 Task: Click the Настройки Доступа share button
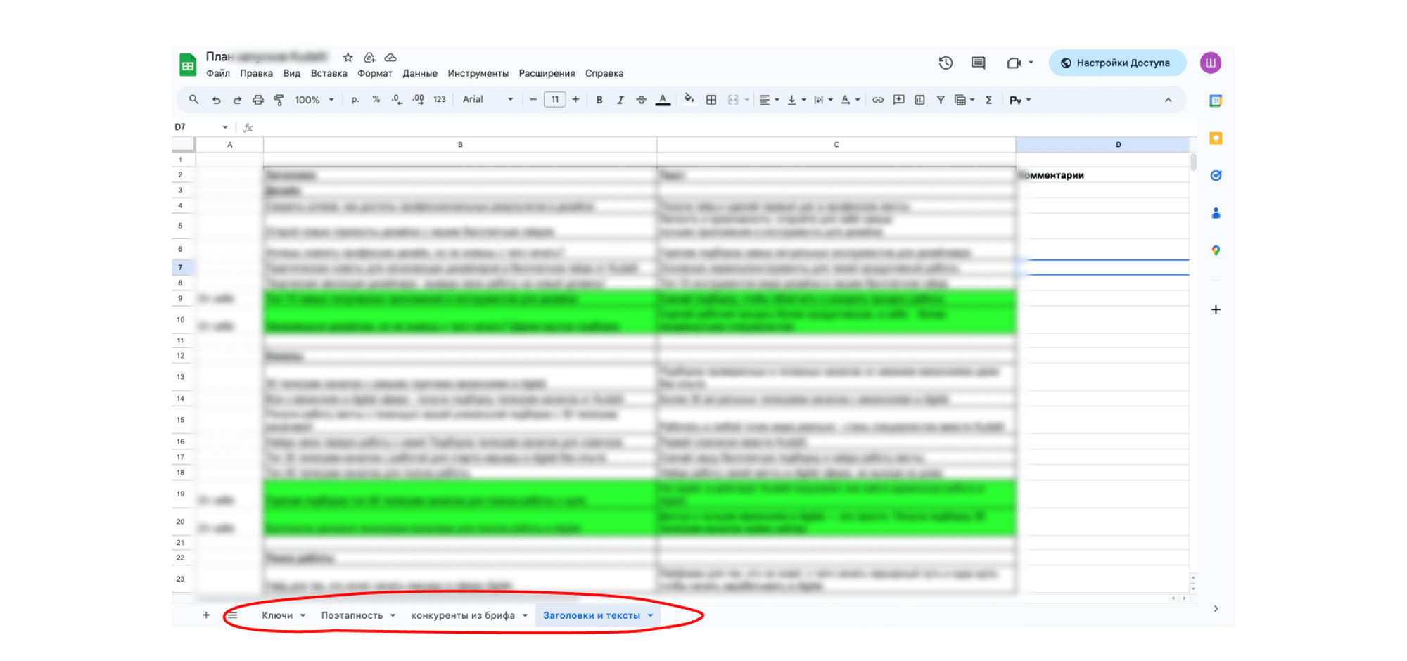click(x=1117, y=63)
